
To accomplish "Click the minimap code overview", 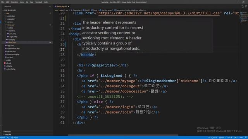I will (243, 17).
